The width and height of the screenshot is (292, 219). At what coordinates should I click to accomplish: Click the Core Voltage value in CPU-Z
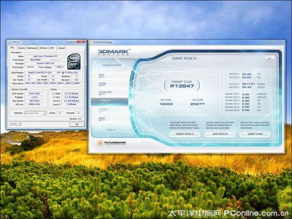[59, 67]
